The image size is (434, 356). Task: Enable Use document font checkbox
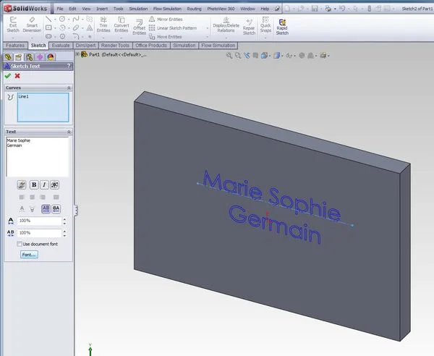20,244
